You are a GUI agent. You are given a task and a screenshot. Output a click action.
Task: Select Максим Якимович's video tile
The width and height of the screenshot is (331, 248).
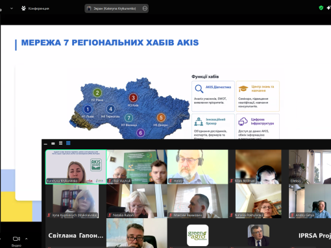pyautogui.click(x=198, y=201)
